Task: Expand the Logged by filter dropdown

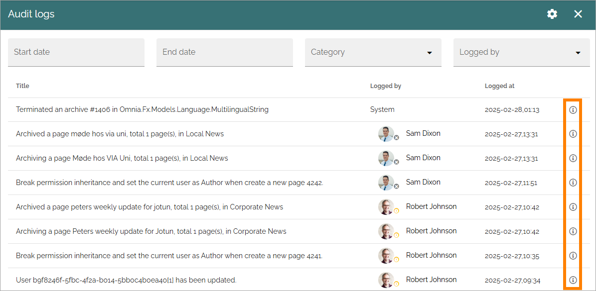Action: click(x=521, y=52)
